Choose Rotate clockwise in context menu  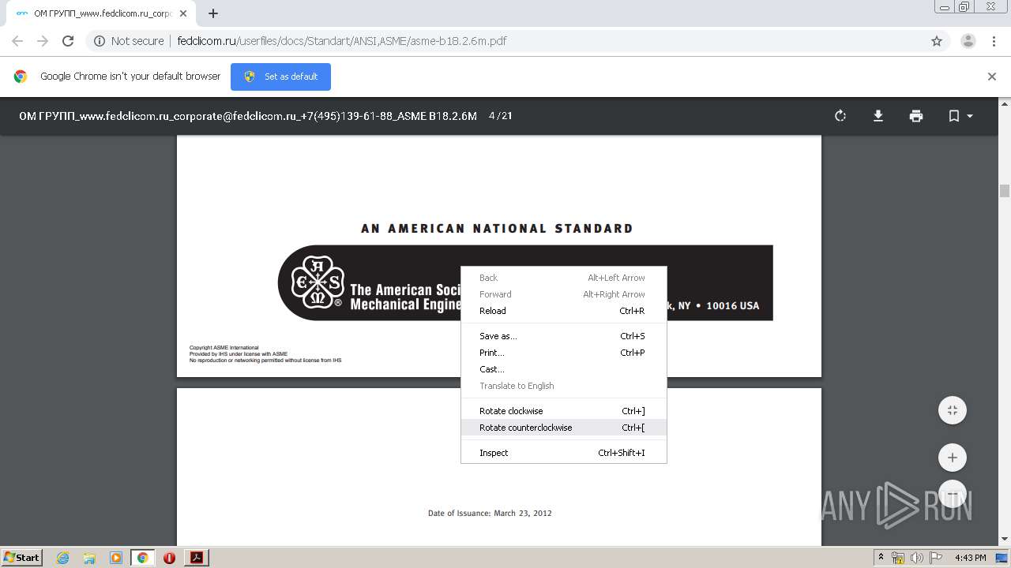pyautogui.click(x=564, y=411)
